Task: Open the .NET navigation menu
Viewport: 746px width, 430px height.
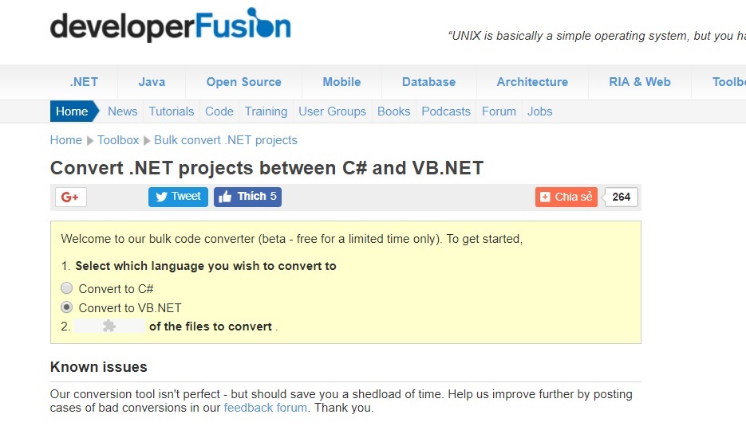Action: point(84,82)
